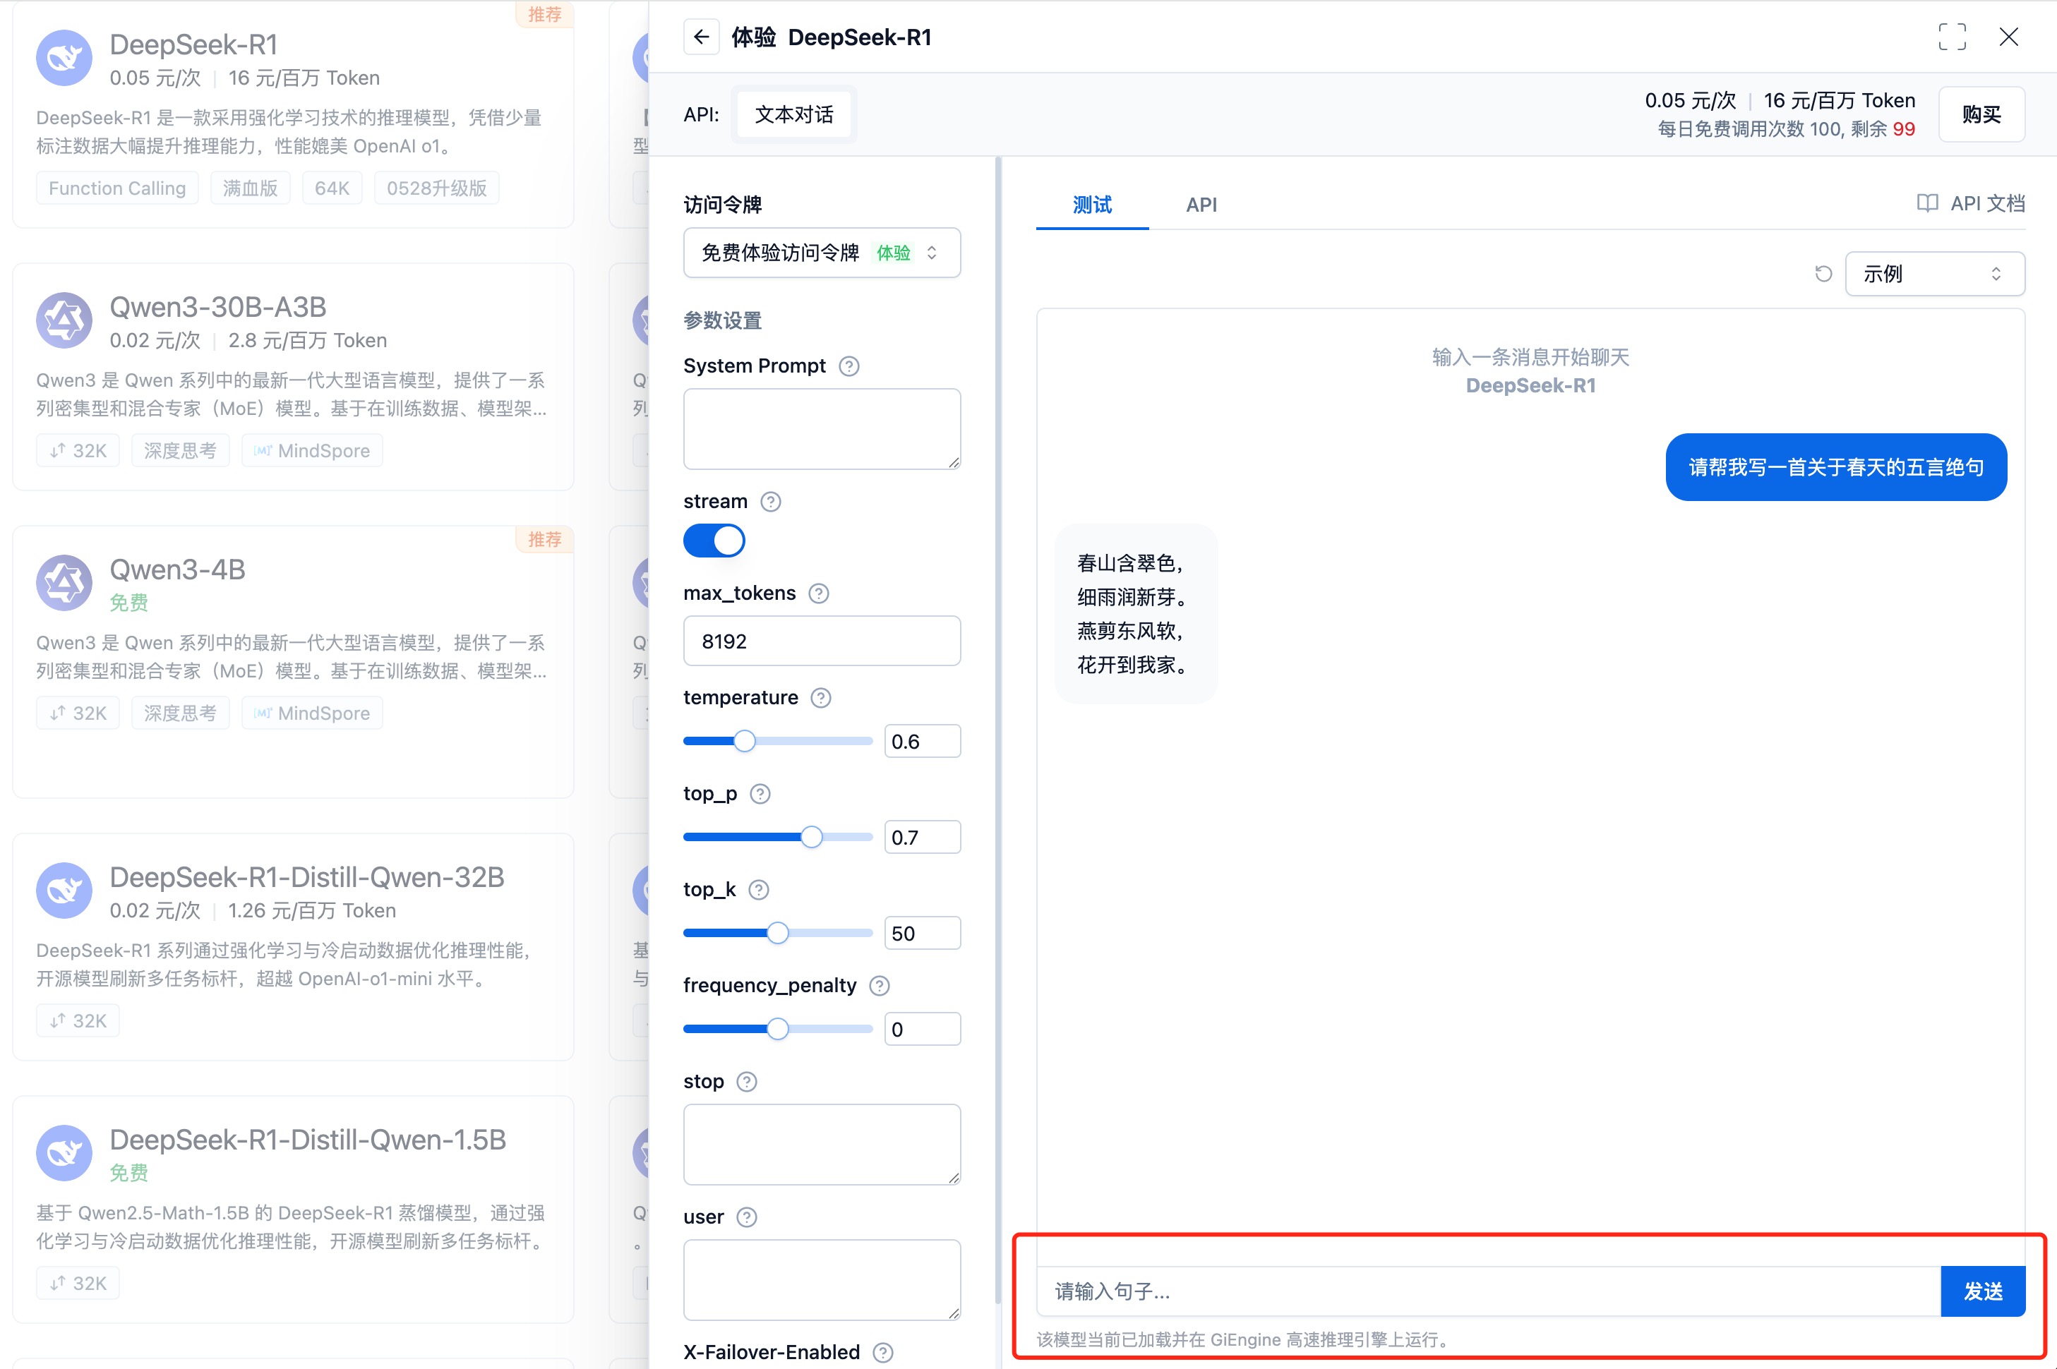Click the frequency_penalty slider handle
Screen dimensions: 2057x1369
(x=777, y=1030)
